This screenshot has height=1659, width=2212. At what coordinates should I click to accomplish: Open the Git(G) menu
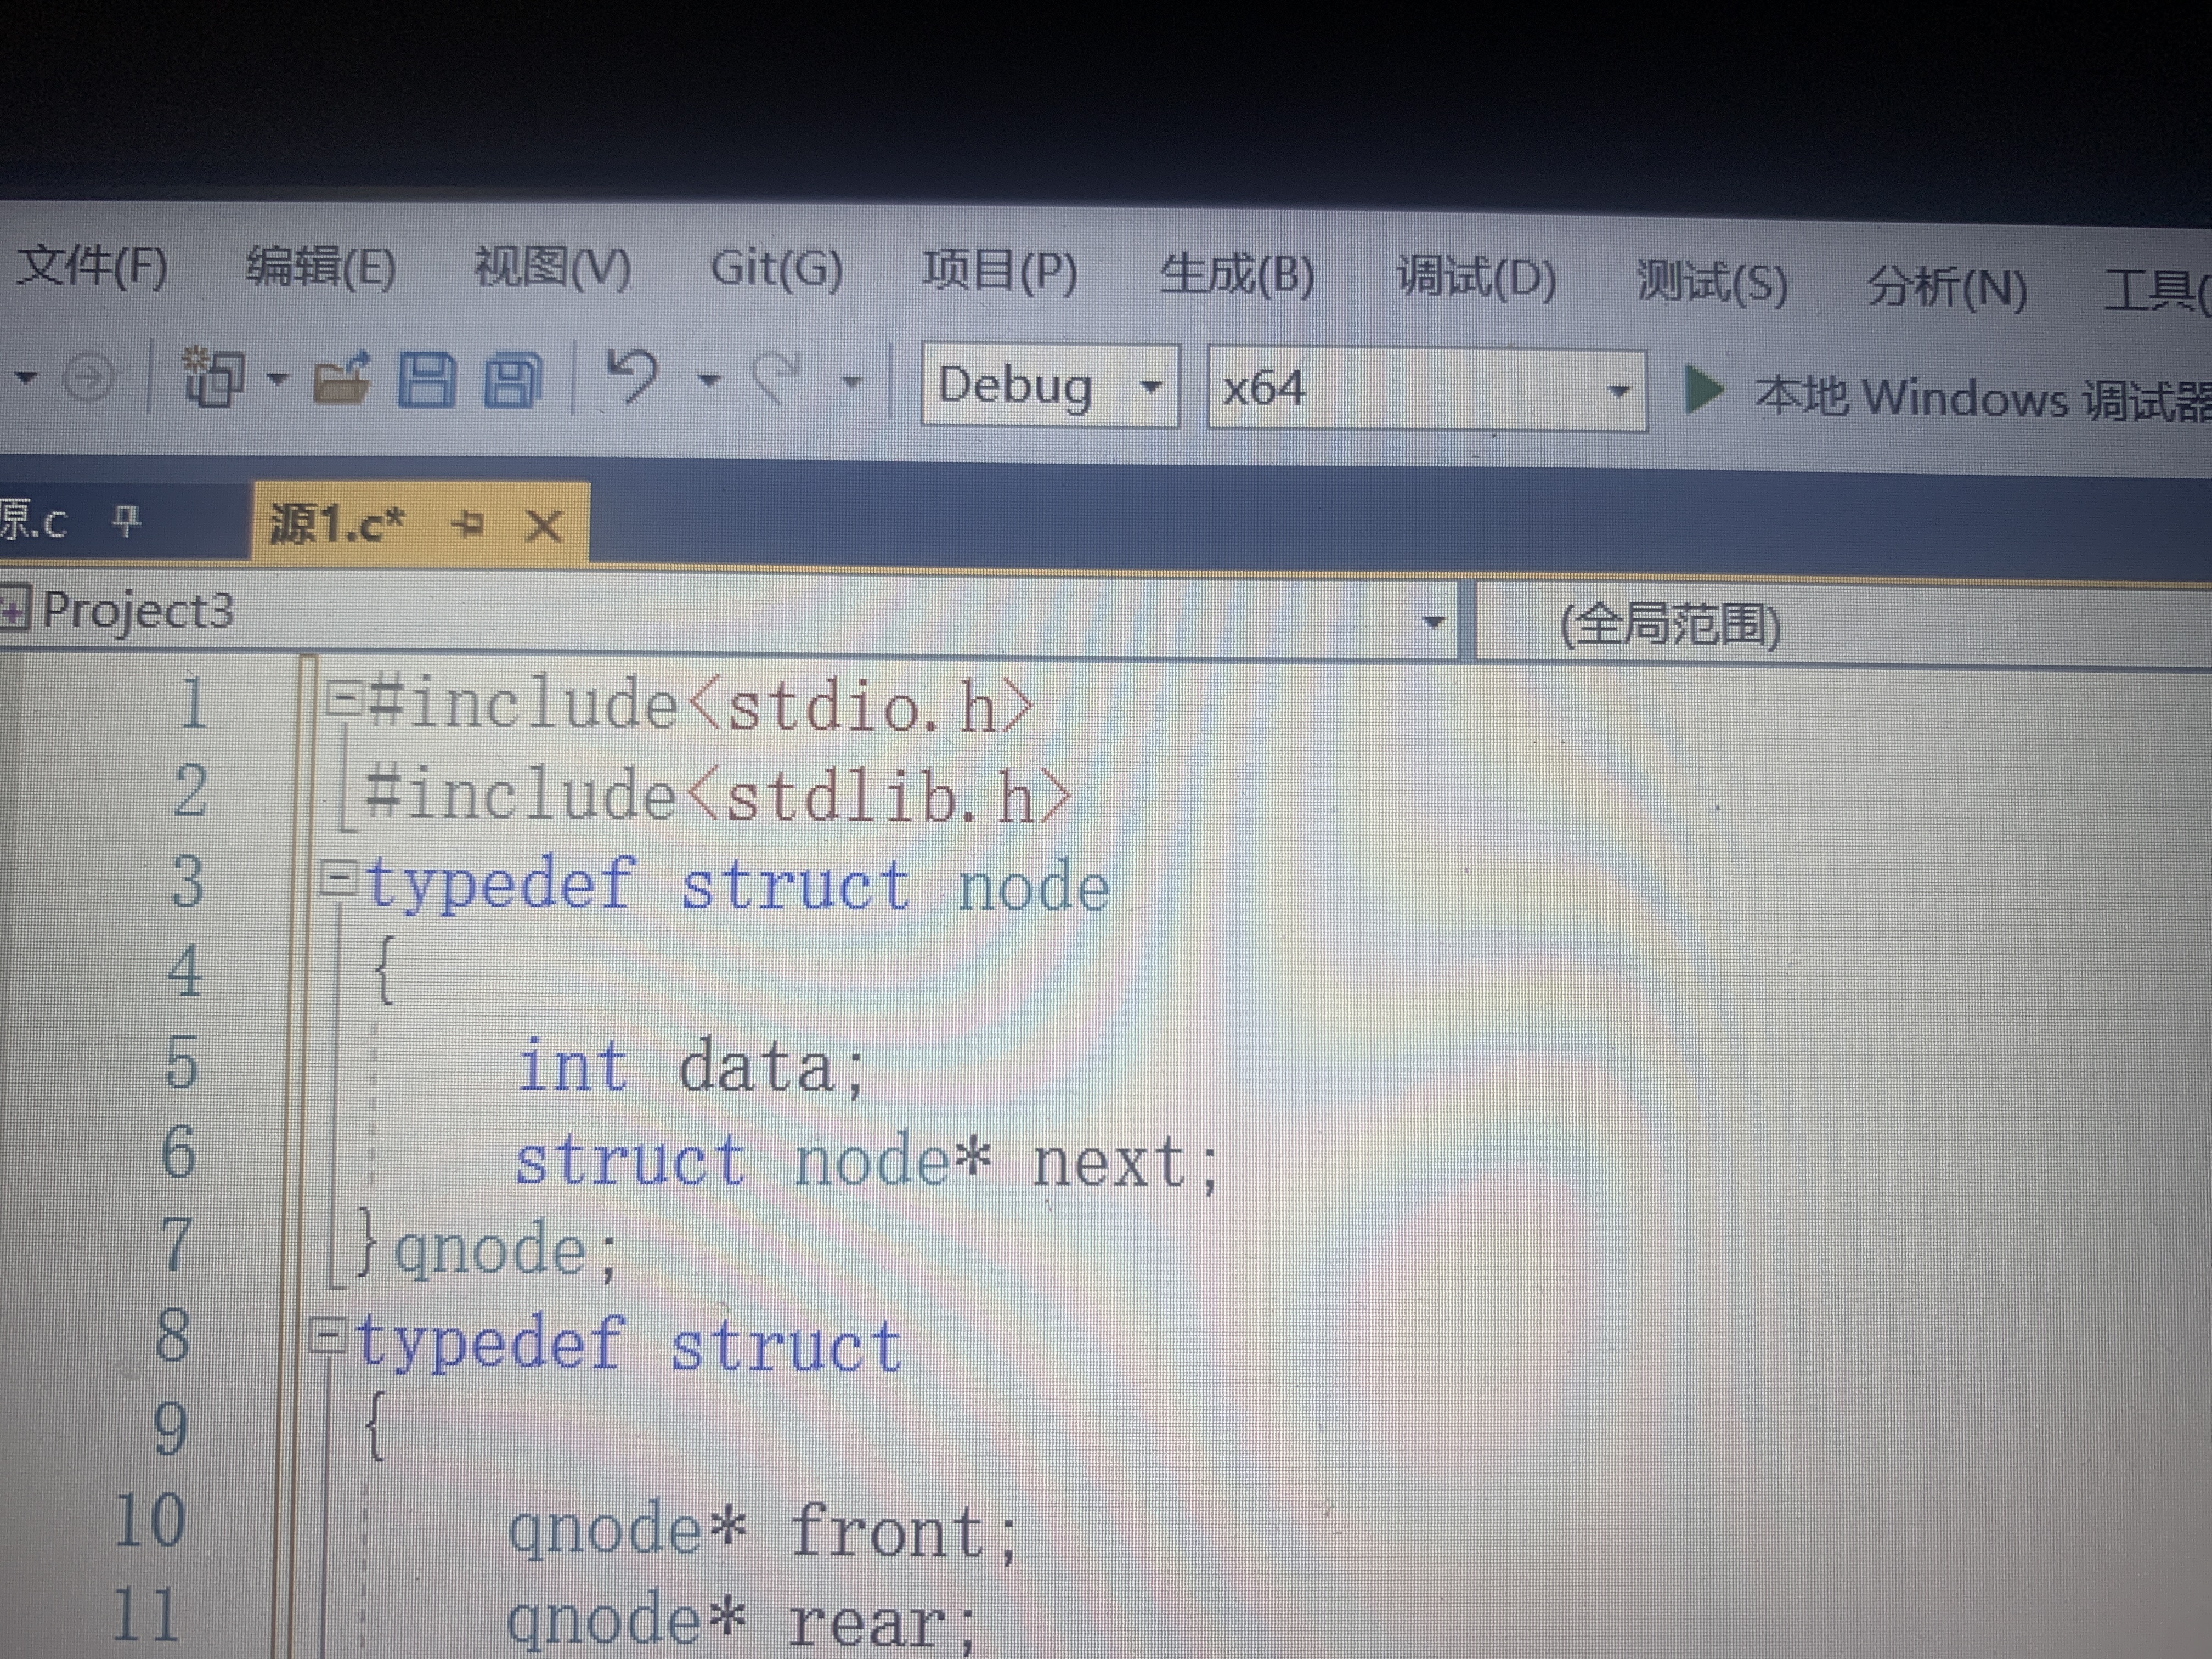[x=776, y=269]
